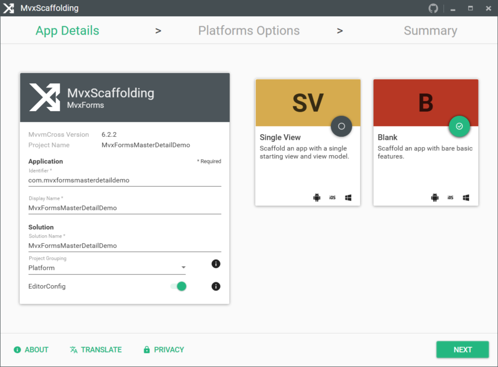This screenshot has width=498, height=367.
Task: Click the Privacy lock icon
Action: 146,349
